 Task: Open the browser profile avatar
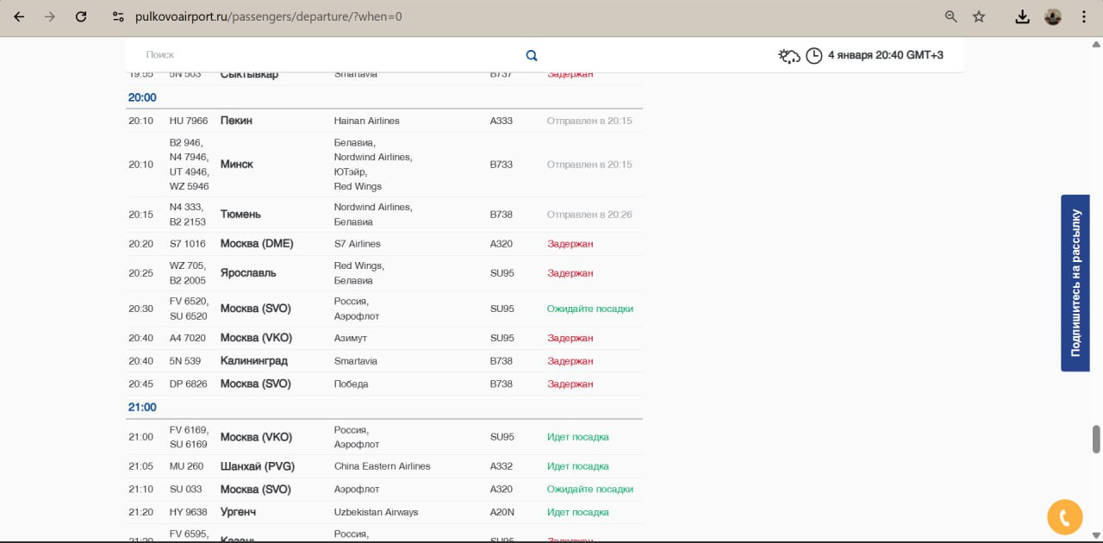point(1052,16)
